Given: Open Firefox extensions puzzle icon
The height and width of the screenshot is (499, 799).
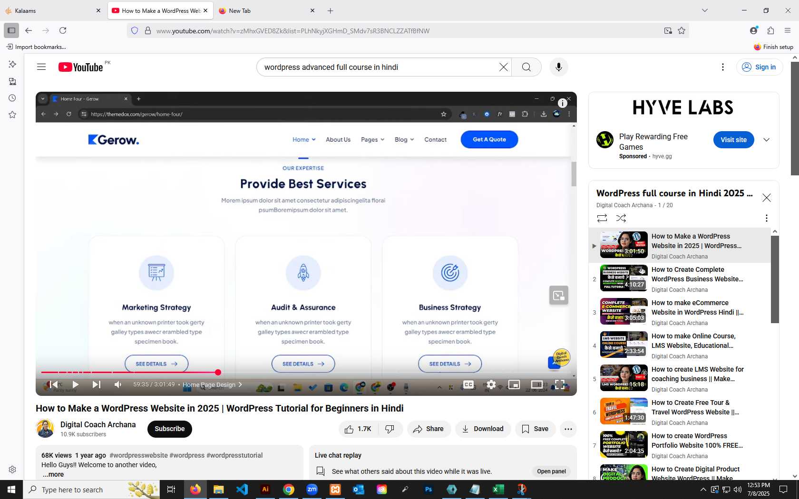Looking at the screenshot, I should (x=770, y=30).
